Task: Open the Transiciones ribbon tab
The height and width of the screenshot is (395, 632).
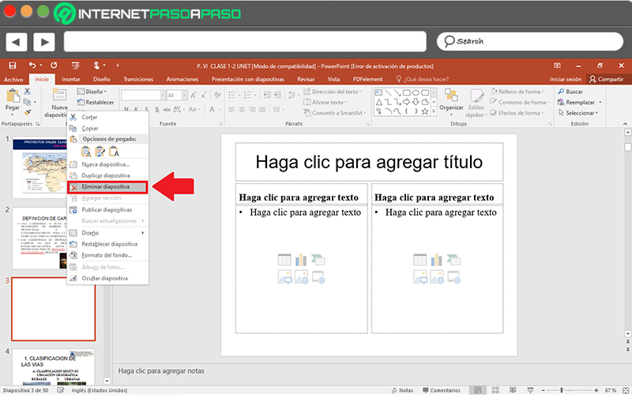Action: coord(138,79)
